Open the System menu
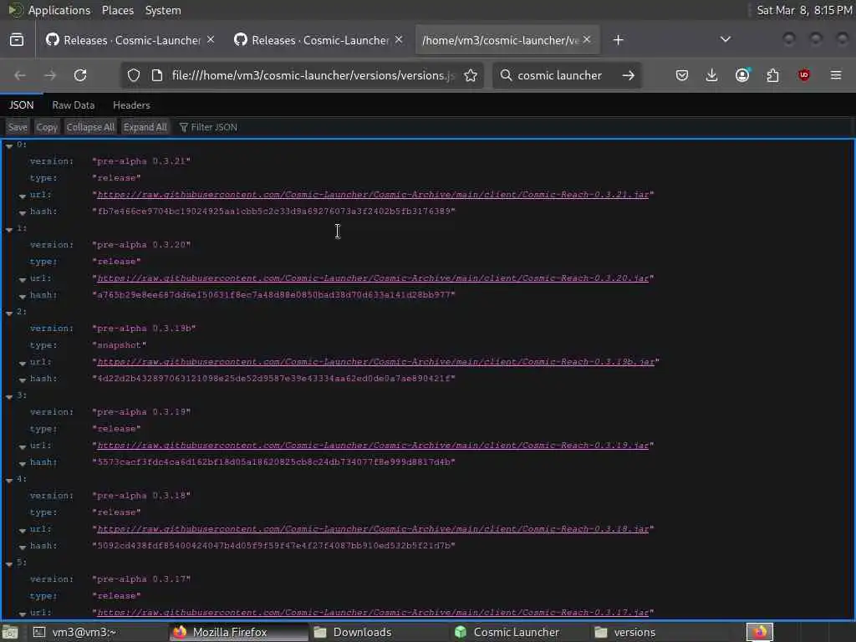Screen dimensions: 856x642 tap(163, 10)
